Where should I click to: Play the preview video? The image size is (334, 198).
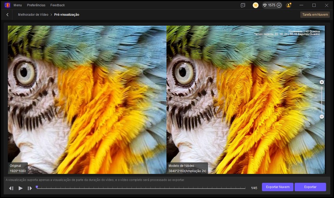20,188
